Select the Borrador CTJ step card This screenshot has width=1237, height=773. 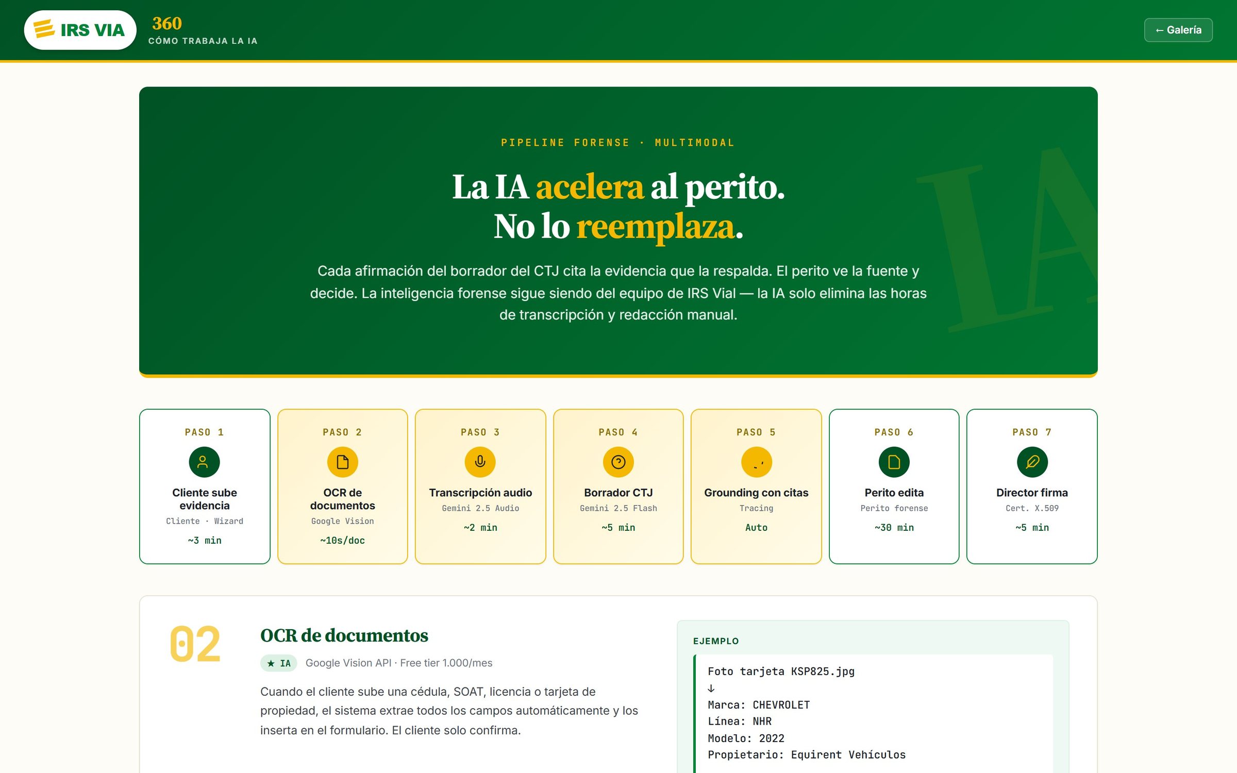pyautogui.click(x=618, y=486)
